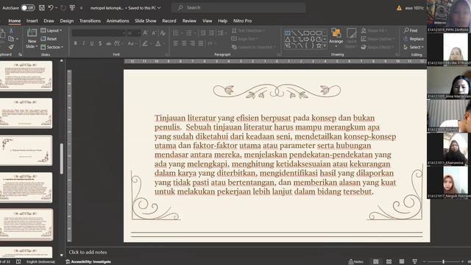Viewport: 471px width, 265px height.
Task: Toggle the AutoSave switch
Action: tap(28, 8)
